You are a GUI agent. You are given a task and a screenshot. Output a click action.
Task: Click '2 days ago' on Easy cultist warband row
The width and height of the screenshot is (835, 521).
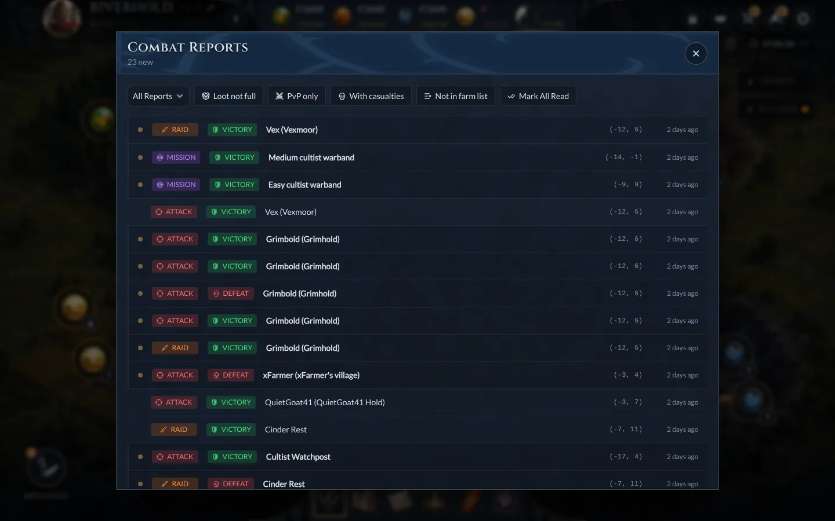point(682,185)
